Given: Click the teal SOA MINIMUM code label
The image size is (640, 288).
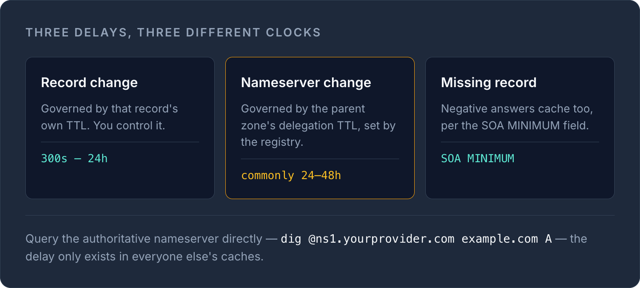Looking at the screenshot, I should tap(477, 159).
